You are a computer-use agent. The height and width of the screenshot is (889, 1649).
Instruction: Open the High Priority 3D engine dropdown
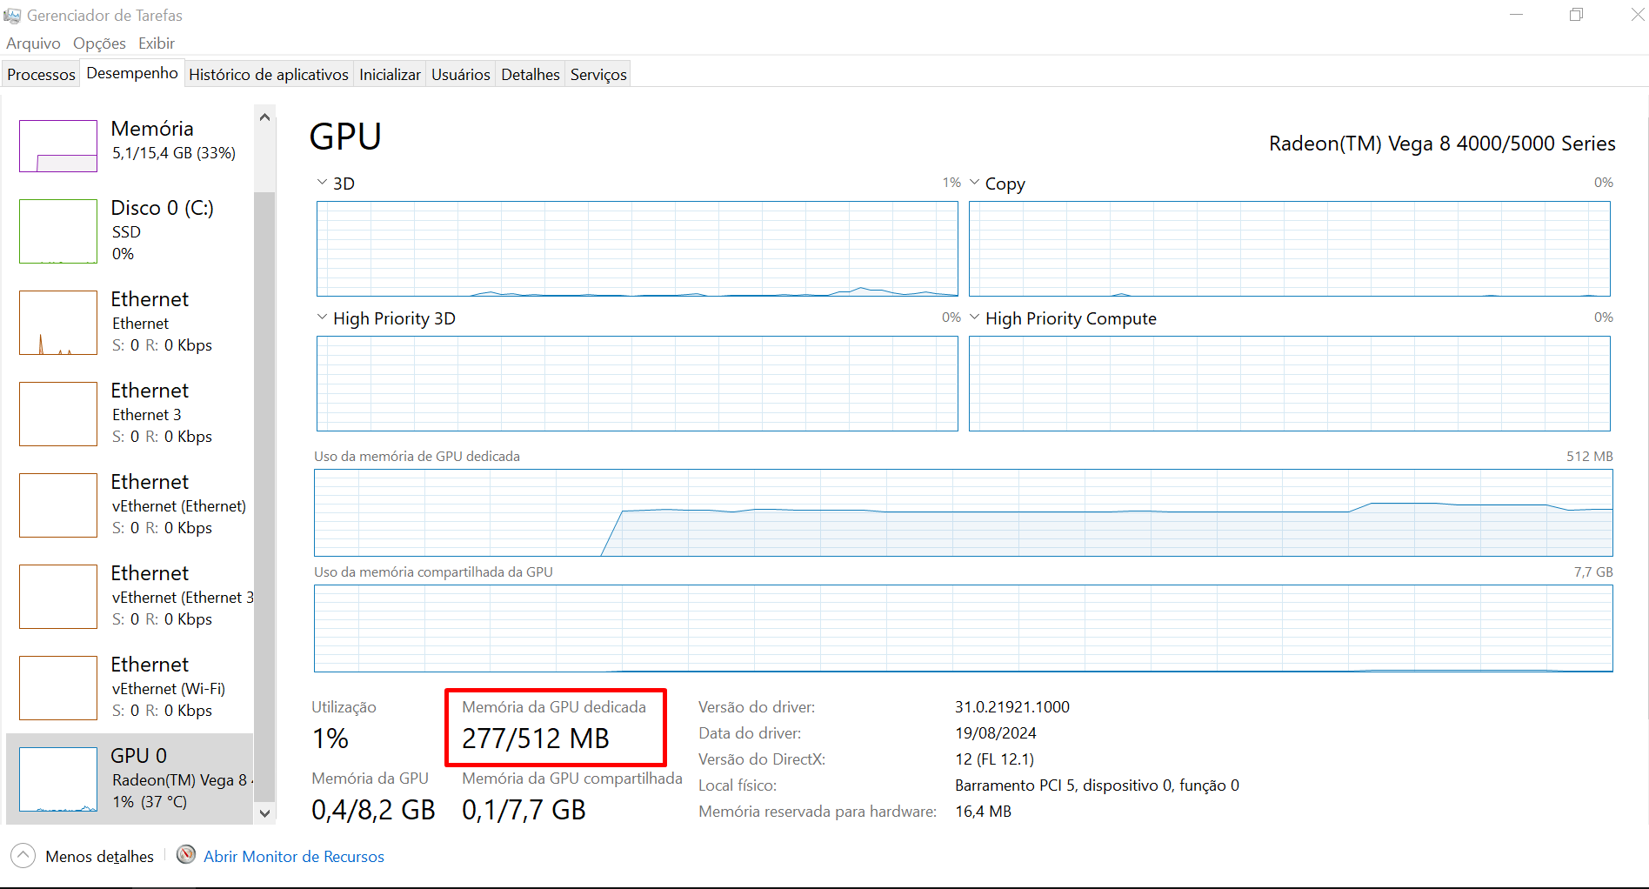pyautogui.click(x=323, y=317)
